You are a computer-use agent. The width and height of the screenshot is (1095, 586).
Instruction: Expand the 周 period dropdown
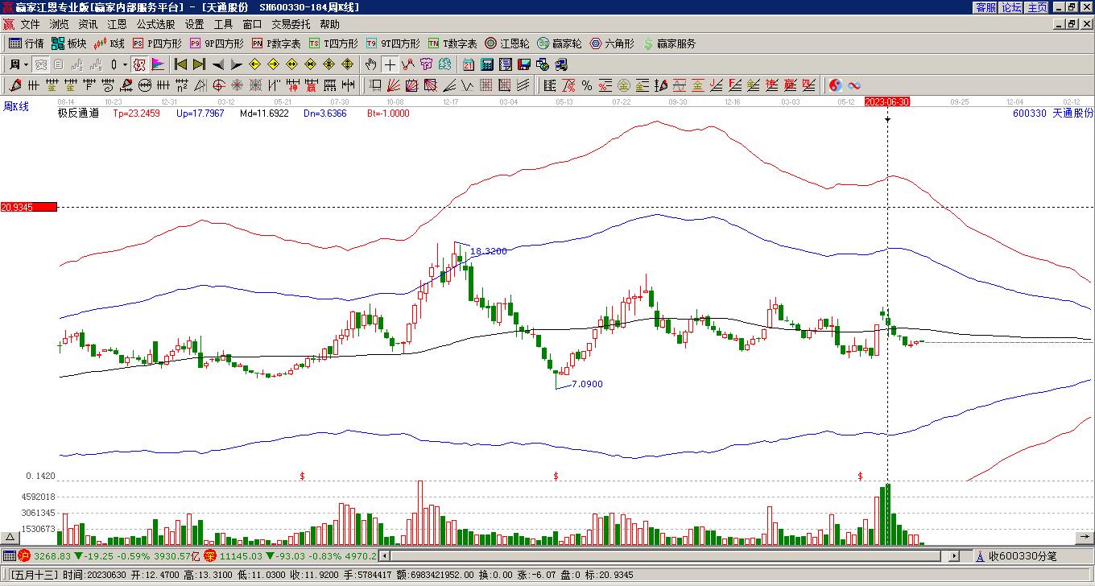point(19,64)
